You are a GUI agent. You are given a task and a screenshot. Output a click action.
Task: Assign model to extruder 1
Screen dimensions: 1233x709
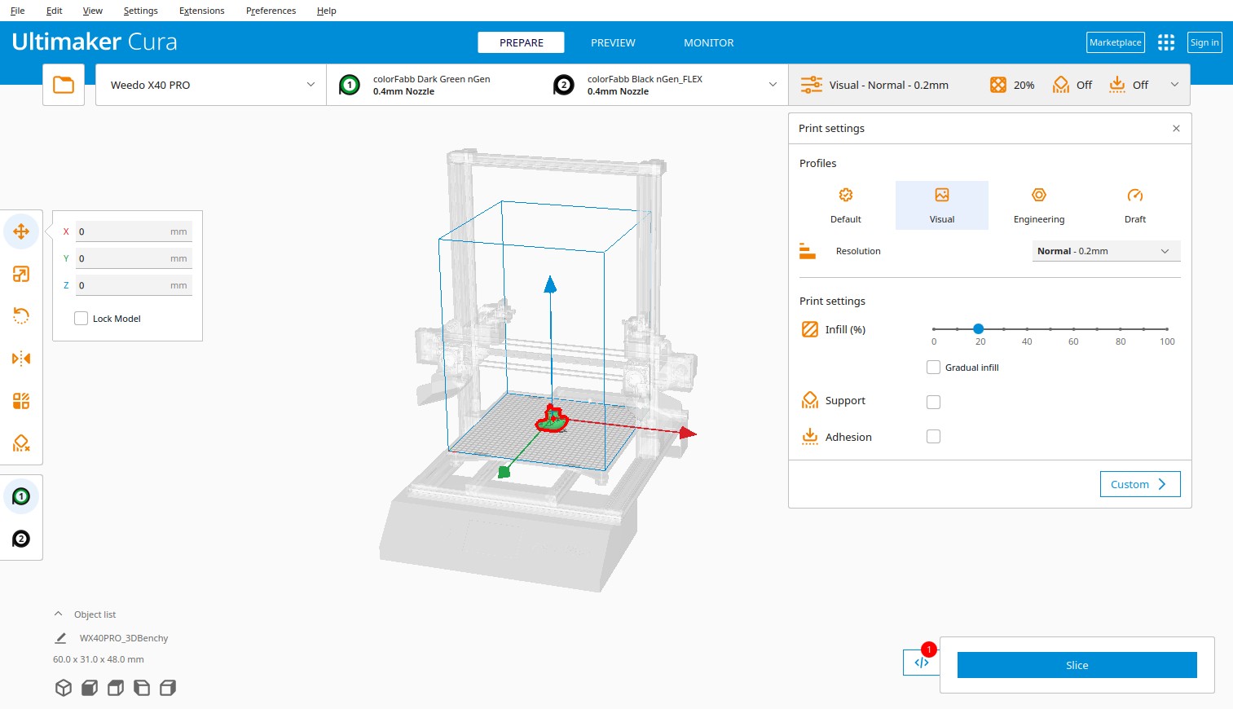pos(21,496)
